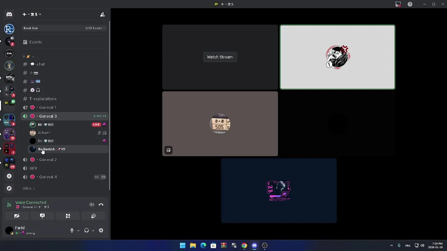Open File Explorer from the taskbar
447x251 pixels.
[x=193, y=245]
